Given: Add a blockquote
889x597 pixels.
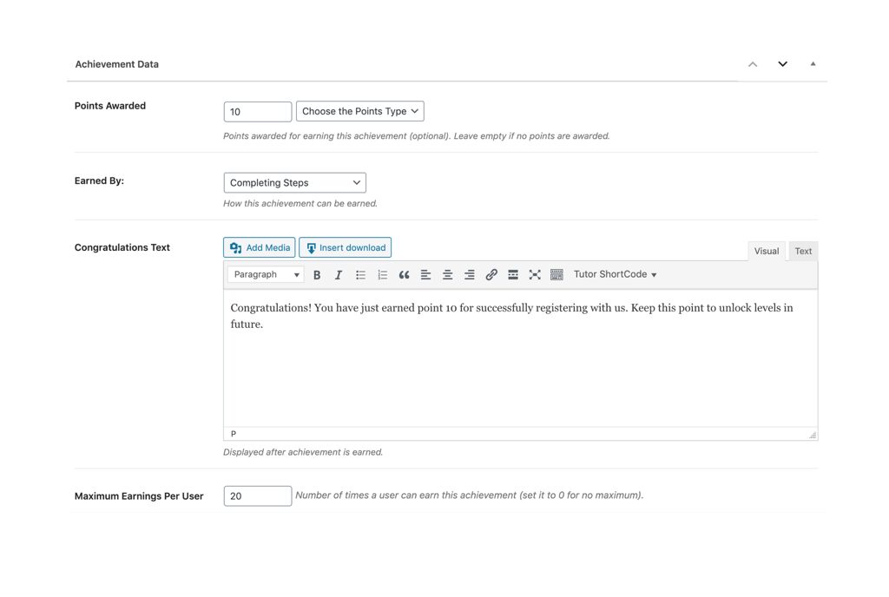Looking at the screenshot, I should coord(404,274).
